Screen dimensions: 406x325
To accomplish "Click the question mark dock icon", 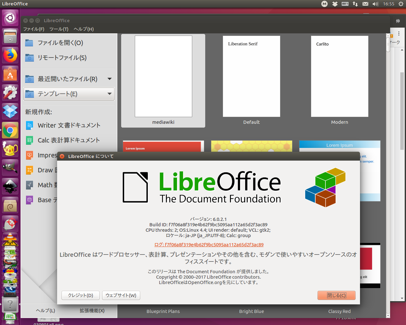I will (x=10, y=304).
